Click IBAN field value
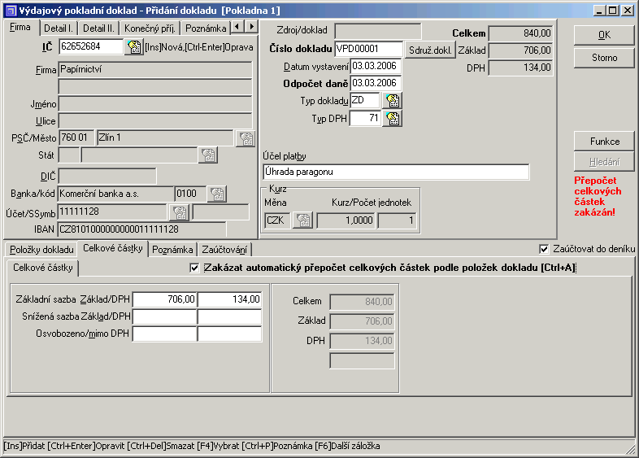Image resolution: width=639 pixels, height=458 pixels. click(x=141, y=229)
